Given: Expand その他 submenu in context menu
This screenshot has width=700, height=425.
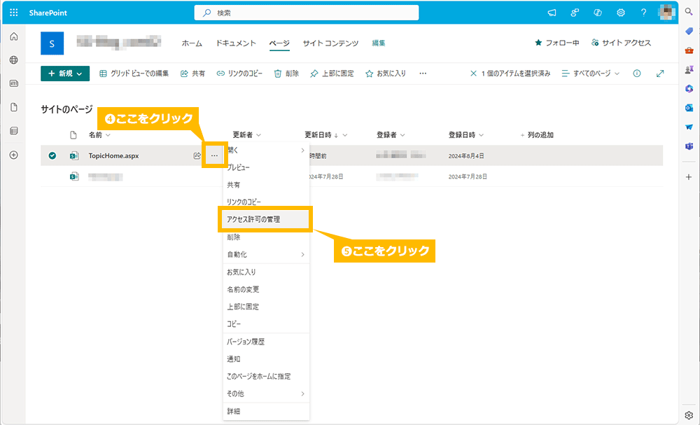Looking at the screenshot, I should (x=266, y=393).
